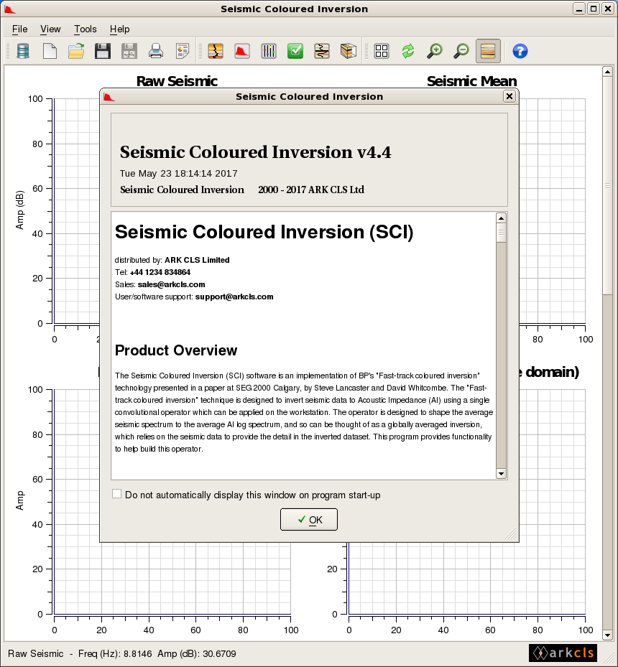Print using the printer toolbar icon

pyautogui.click(x=156, y=51)
